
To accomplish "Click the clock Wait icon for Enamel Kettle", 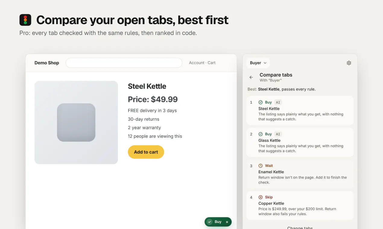I will pyautogui.click(x=261, y=166).
